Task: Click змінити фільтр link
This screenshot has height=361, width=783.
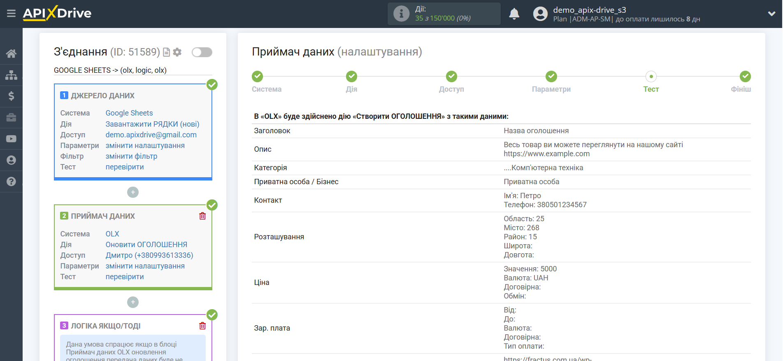Action: tap(131, 156)
